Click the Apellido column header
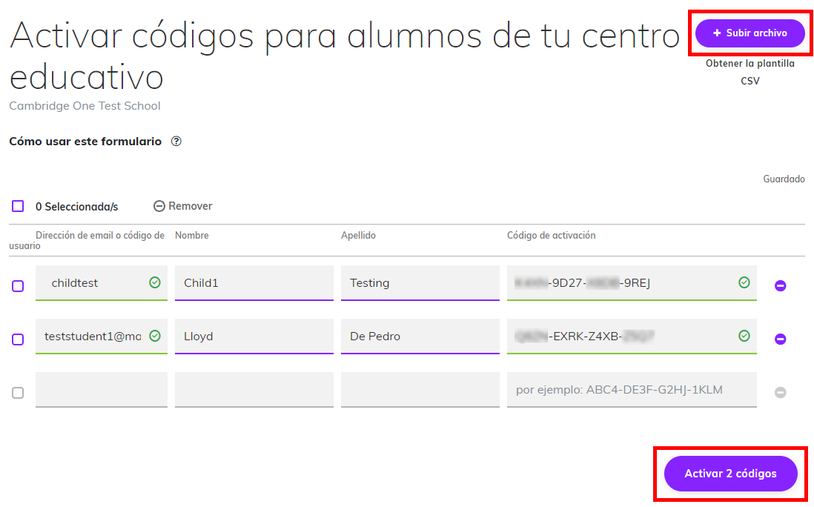814x507 pixels. 358,235
